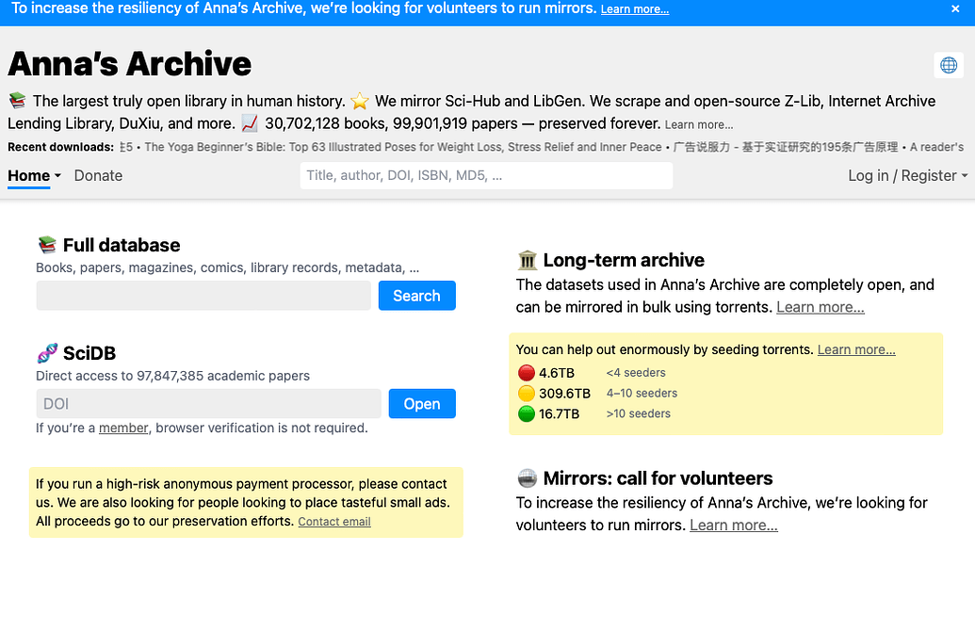Follow the member link under SciDB
Screen dimensions: 975x631
pyautogui.click(x=123, y=429)
